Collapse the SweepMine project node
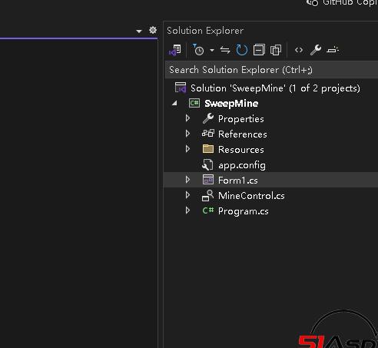Screen dimensions: 378x348 pyautogui.click(x=175, y=104)
